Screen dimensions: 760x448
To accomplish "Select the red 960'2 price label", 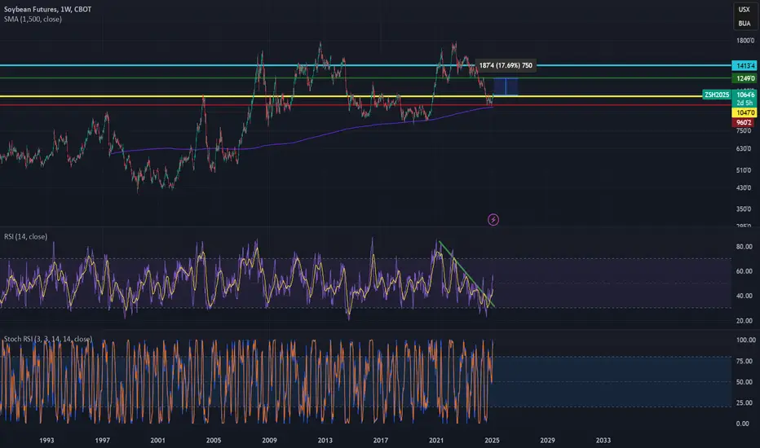I will [x=743, y=122].
